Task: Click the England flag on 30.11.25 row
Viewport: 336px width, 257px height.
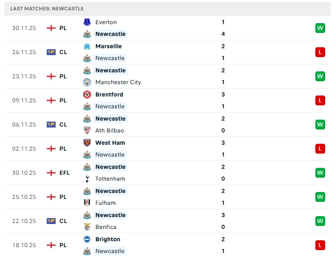Action: coord(51,28)
